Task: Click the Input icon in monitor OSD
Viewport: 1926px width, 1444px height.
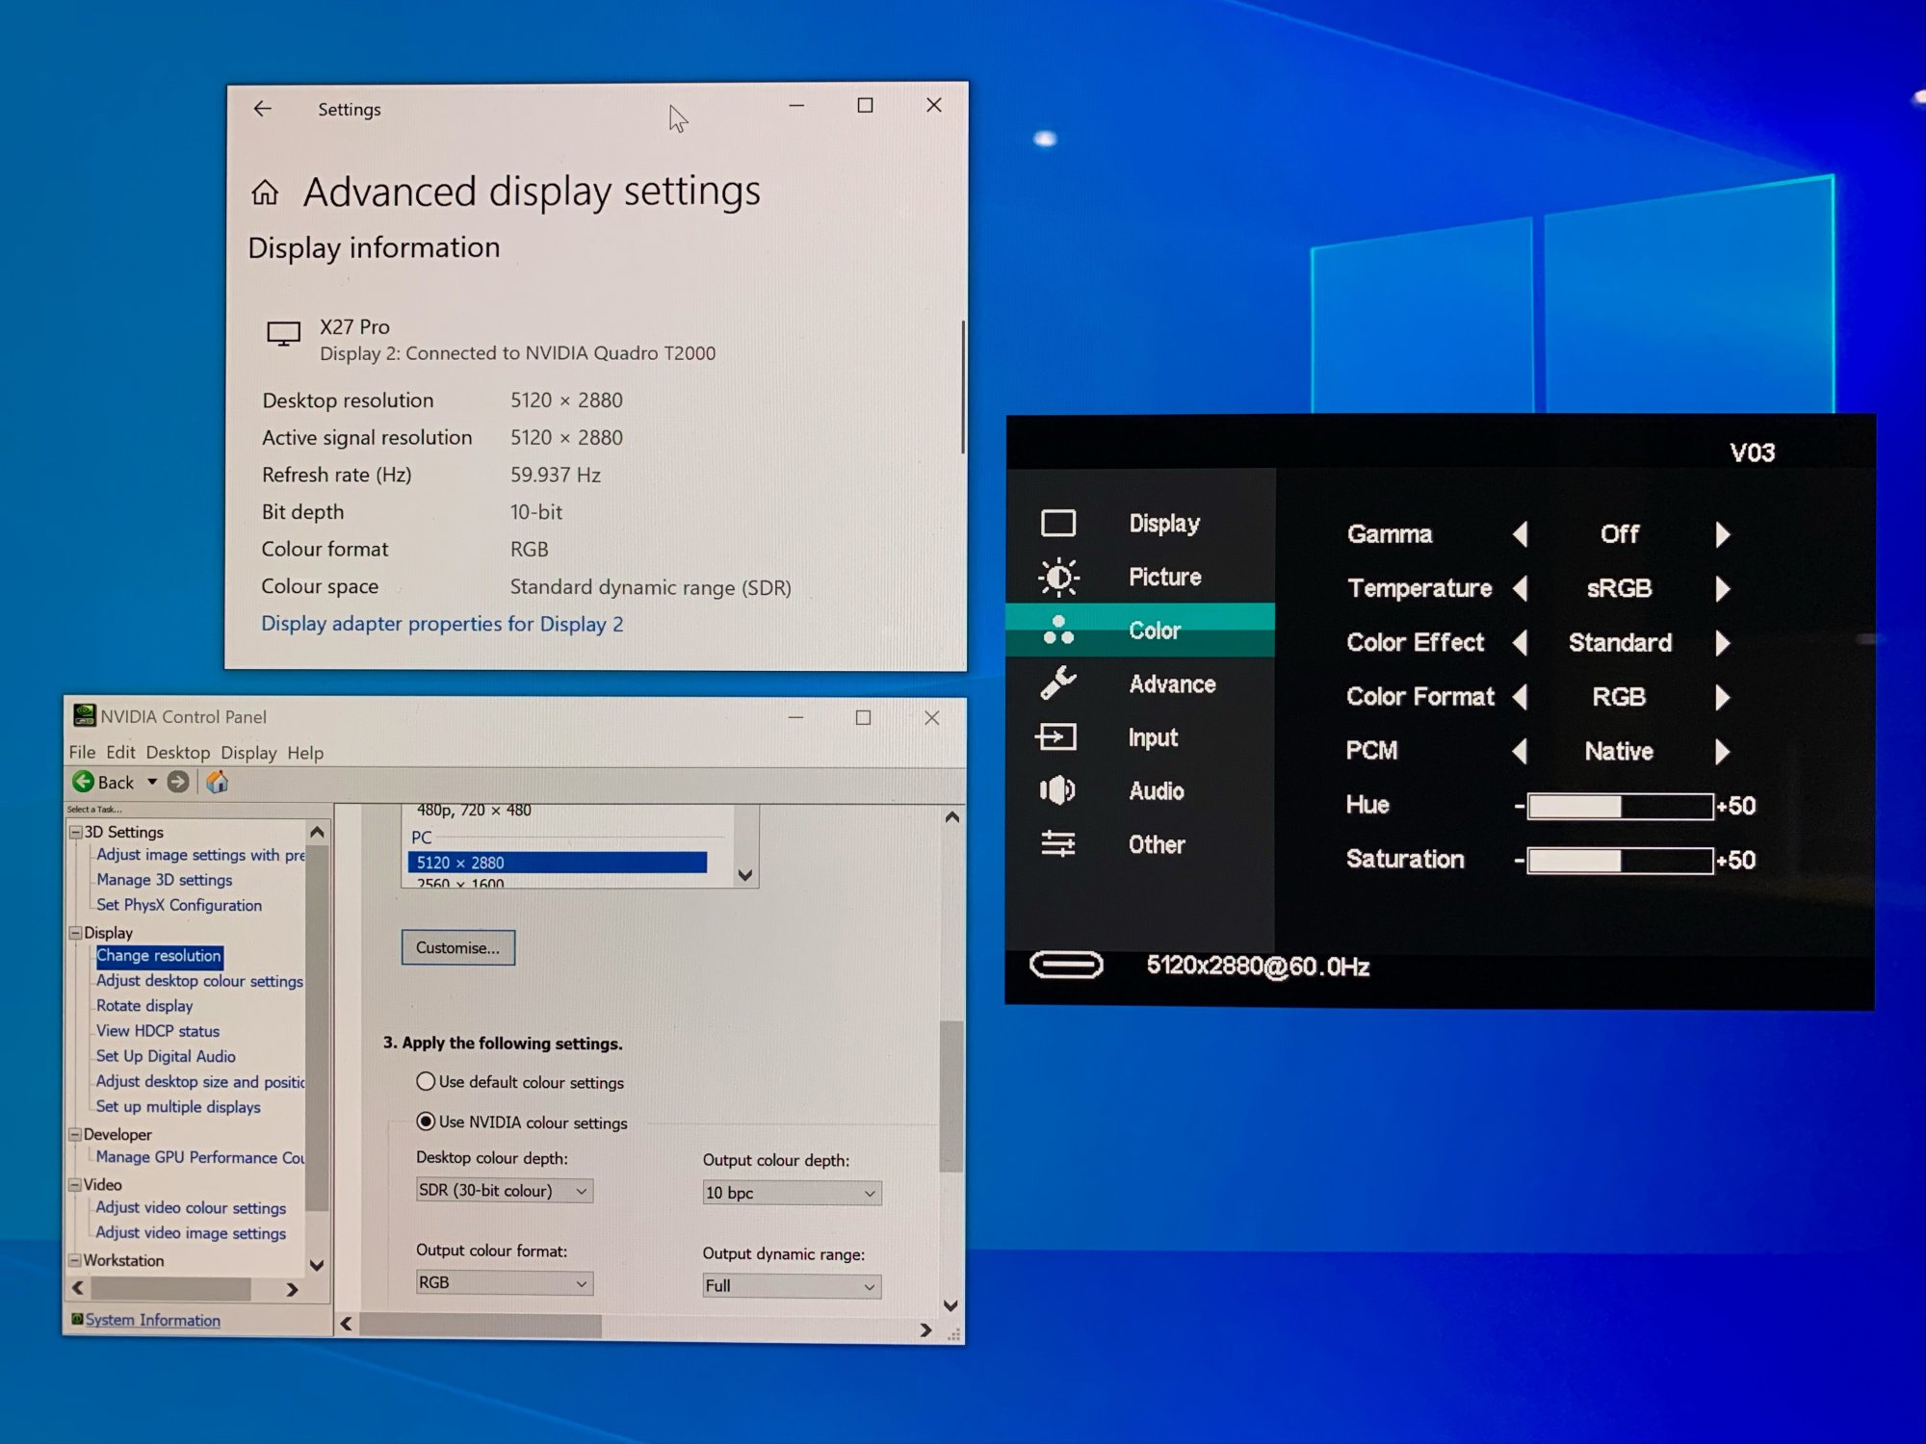Action: (x=1057, y=735)
